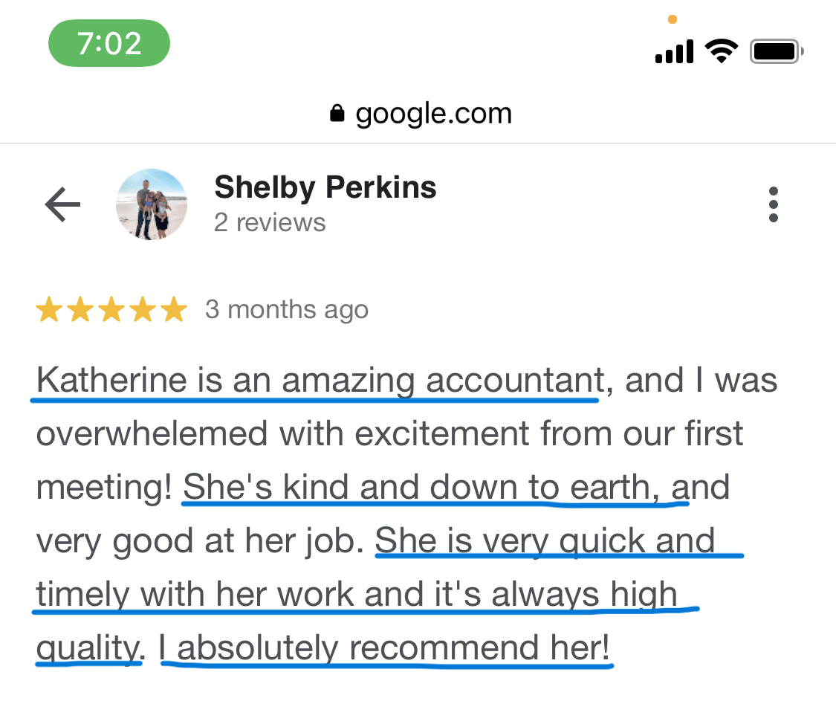Click underlined "Katherine is an amazing accountant" text
This screenshot has width=836, height=701.
tap(320, 381)
